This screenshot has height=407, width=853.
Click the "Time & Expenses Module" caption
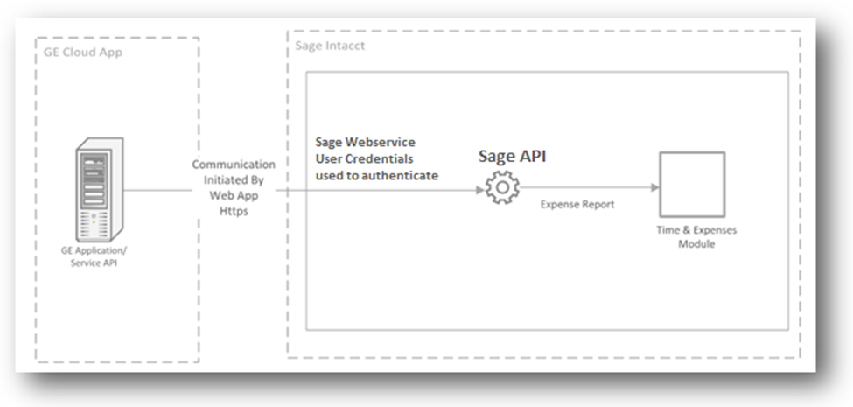pyautogui.click(x=696, y=236)
